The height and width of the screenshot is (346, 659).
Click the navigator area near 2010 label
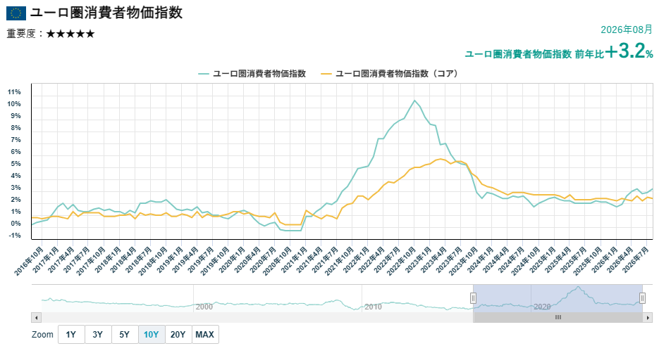point(373,307)
